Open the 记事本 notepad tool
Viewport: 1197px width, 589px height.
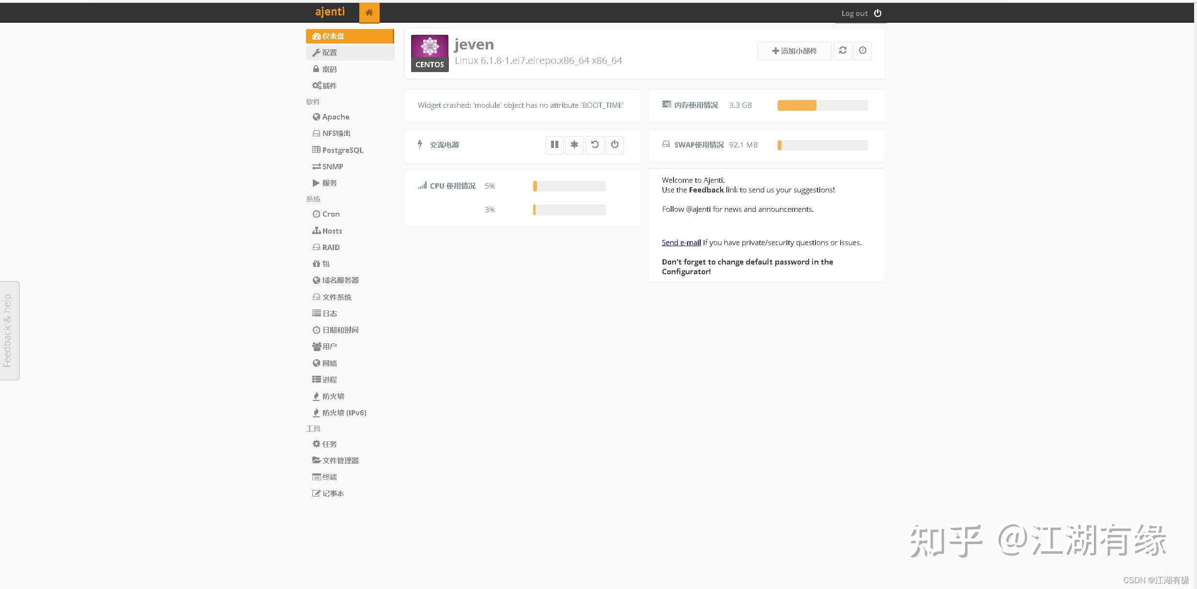coord(333,493)
